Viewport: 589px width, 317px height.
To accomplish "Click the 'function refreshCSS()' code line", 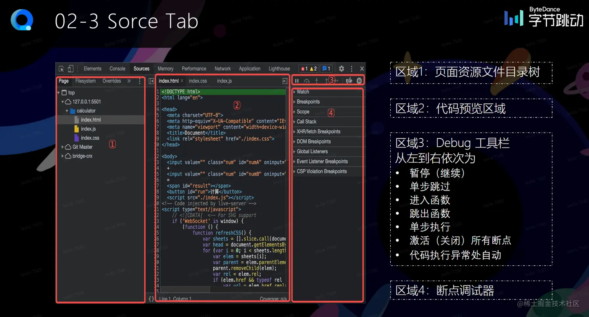I will [222, 233].
